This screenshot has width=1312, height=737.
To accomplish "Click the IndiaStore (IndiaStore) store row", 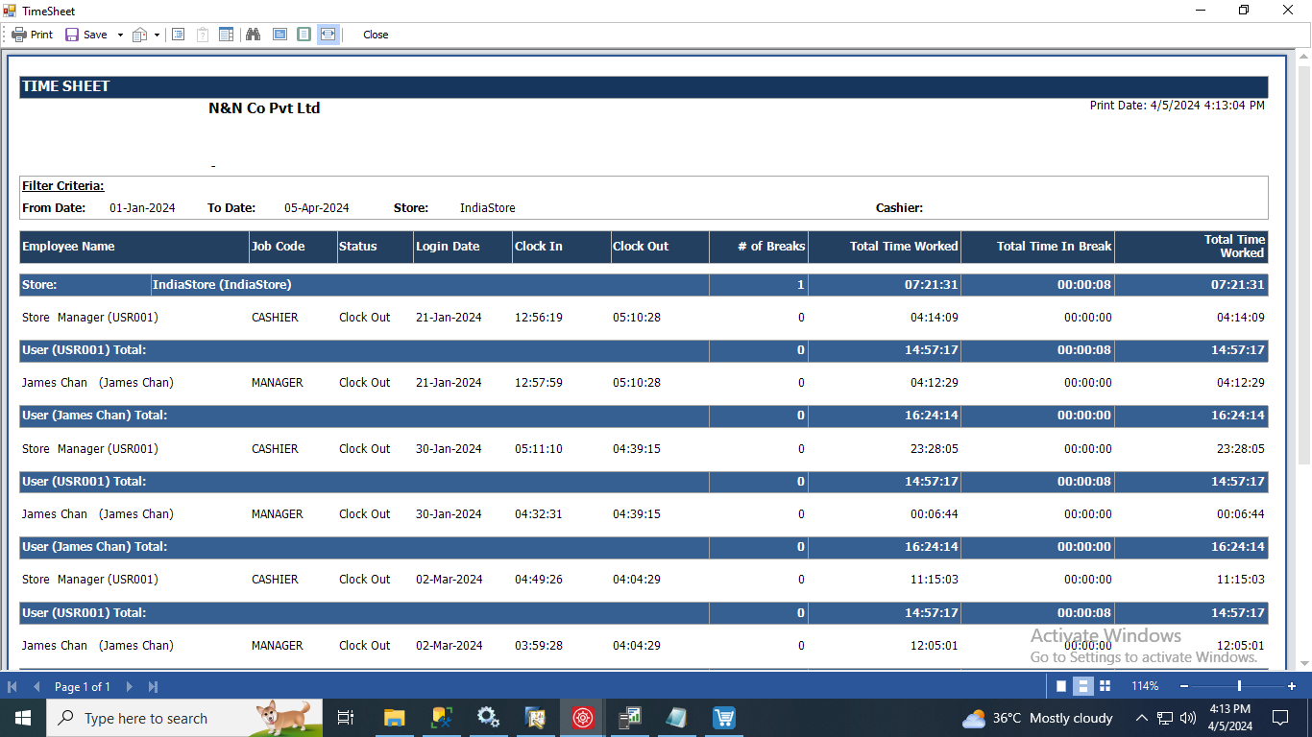I will pyautogui.click(x=644, y=285).
